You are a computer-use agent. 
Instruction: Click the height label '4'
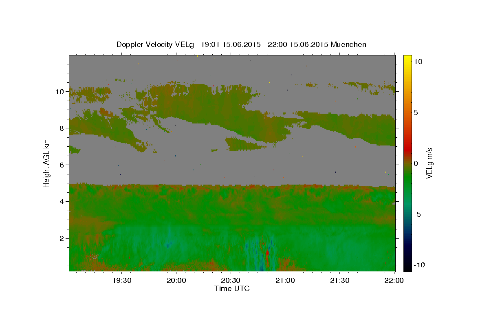pos(63,202)
